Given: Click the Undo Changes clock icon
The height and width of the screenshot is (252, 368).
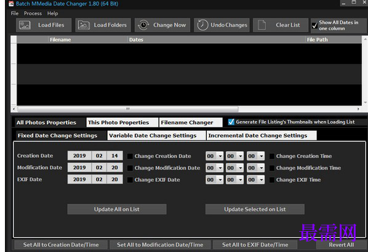Looking at the screenshot, I should [202, 25].
